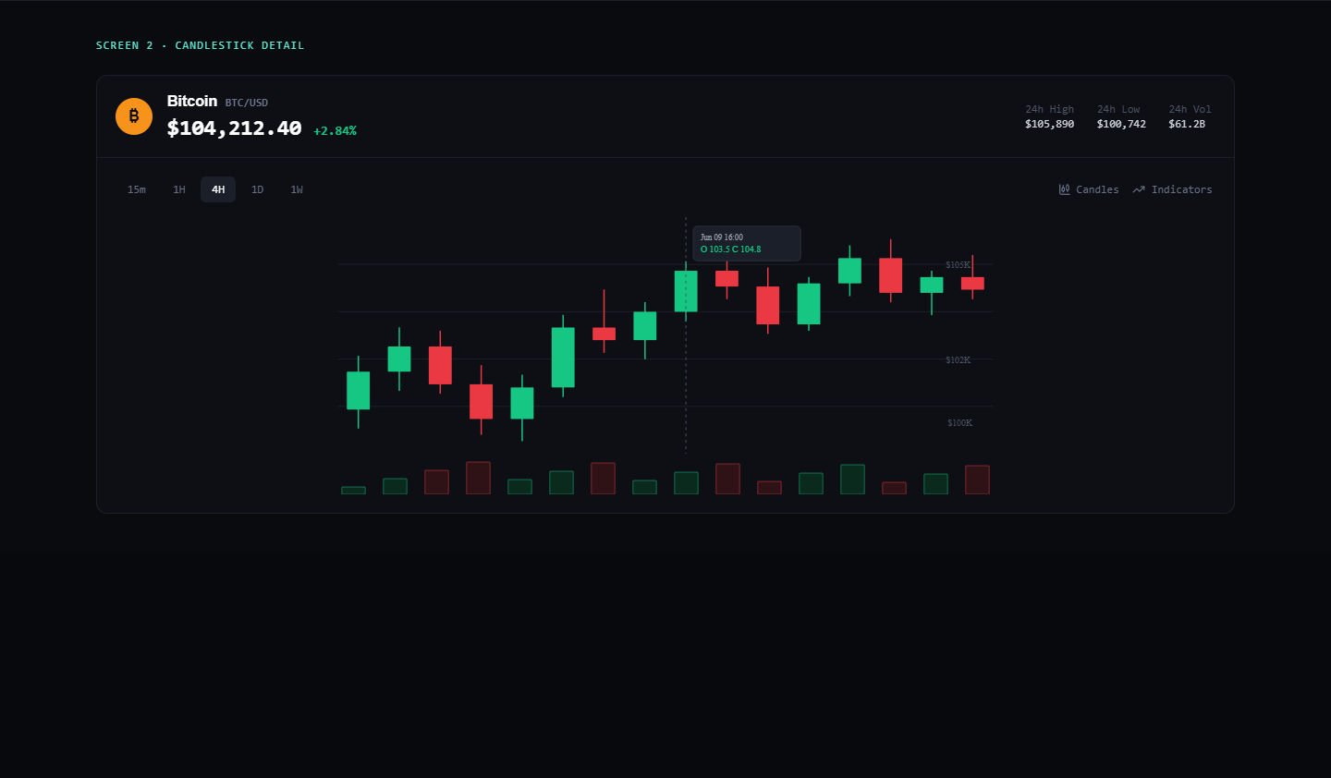This screenshot has width=1331, height=778.
Task: Open the Indicators menu button
Action: click(x=1172, y=189)
